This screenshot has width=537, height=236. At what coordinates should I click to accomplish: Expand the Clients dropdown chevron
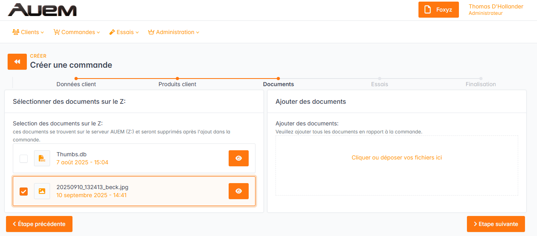coord(42,32)
